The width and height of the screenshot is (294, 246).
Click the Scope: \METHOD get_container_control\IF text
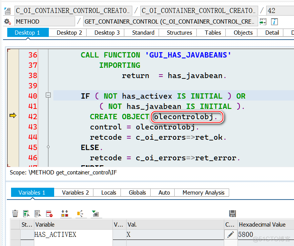tap(63, 173)
